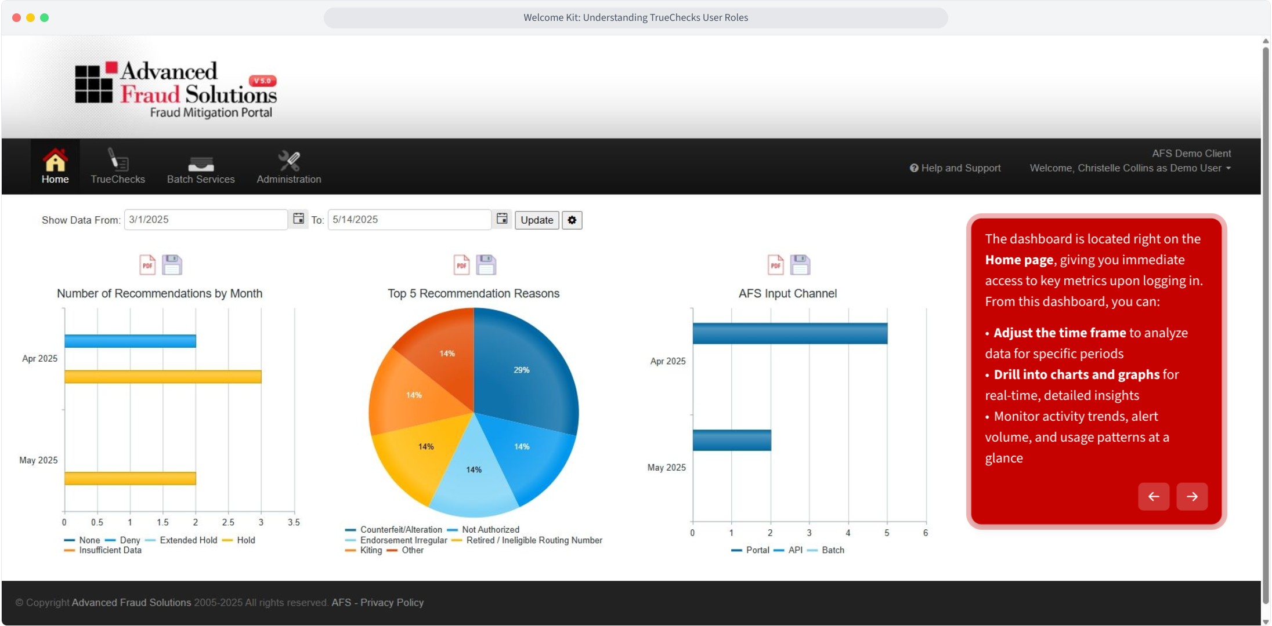
Task: Toggle the Insufficient Data legend entry
Action: tap(103, 550)
